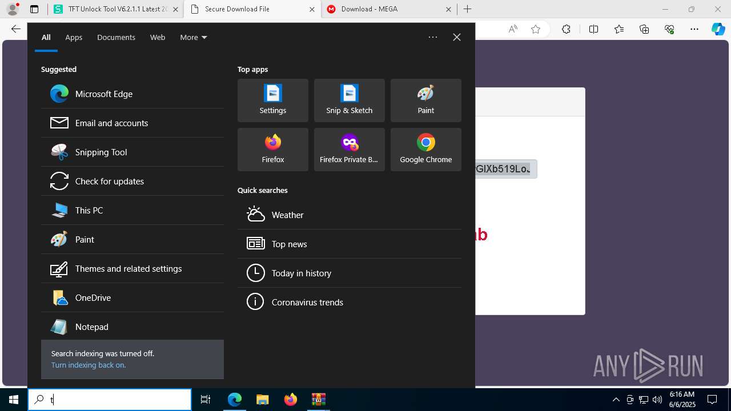Open Email and accounts suggestion
This screenshot has width=731, height=411.
pos(132,123)
